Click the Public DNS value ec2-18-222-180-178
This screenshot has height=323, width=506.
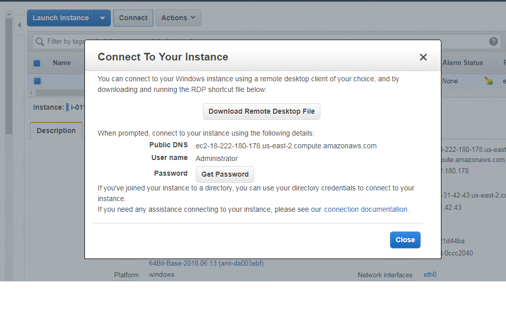286,146
